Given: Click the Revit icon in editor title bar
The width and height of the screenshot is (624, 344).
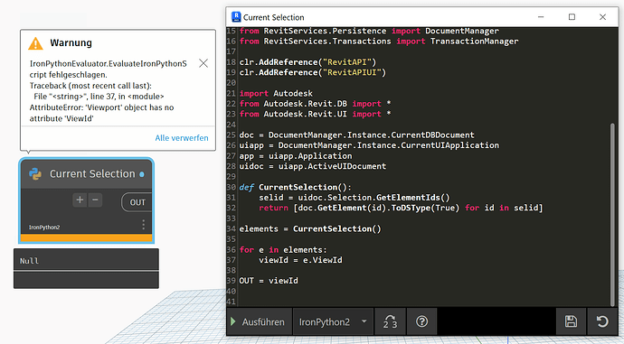Looking at the screenshot, I should (x=236, y=17).
